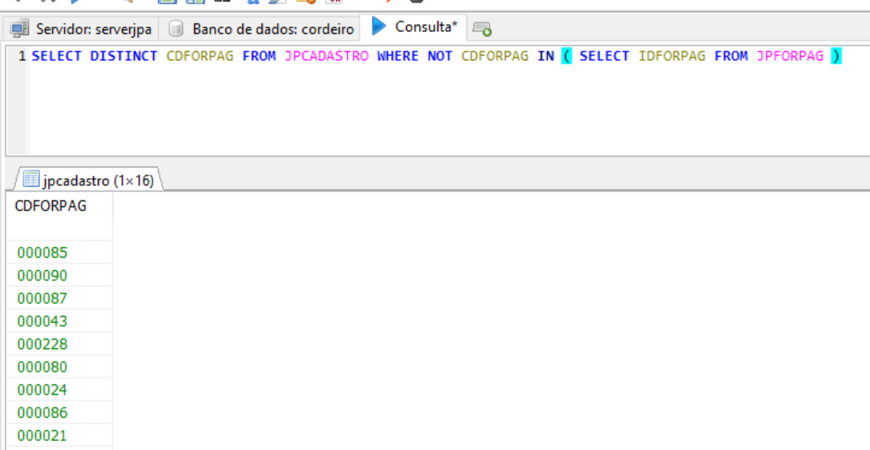Switch to Banco de dados: cordeiro tab

click(262, 29)
